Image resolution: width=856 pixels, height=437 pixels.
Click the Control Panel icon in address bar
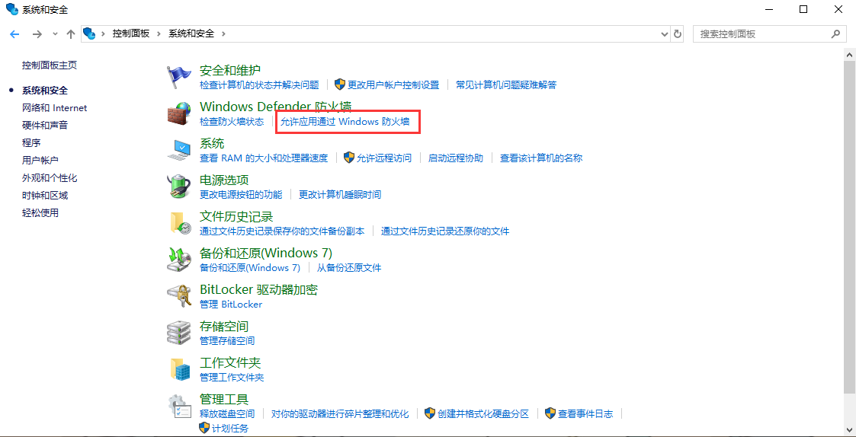click(x=89, y=33)
